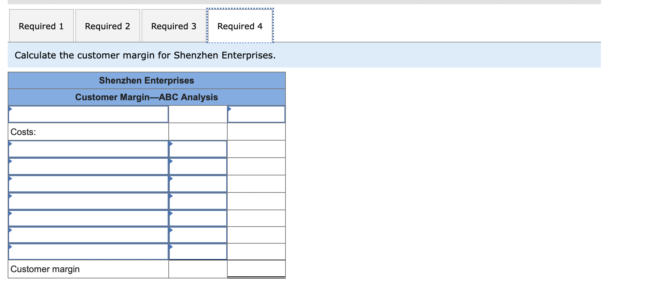
Task: Open the second cost row label dropdown
Action: click(88, 166)
